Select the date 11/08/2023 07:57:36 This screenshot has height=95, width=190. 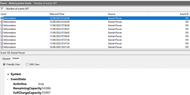(60, 40)
